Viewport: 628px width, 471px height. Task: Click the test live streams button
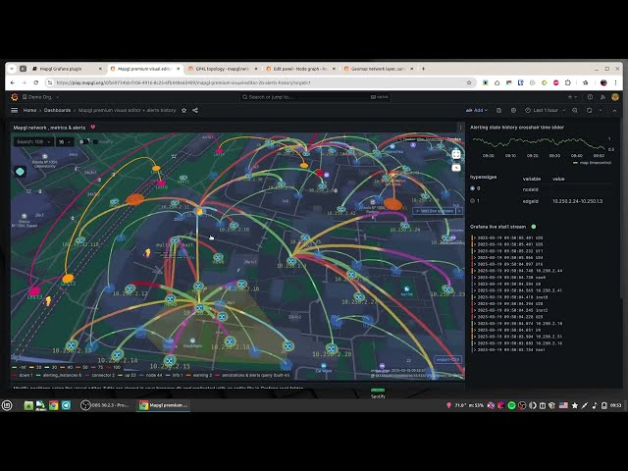434,211
